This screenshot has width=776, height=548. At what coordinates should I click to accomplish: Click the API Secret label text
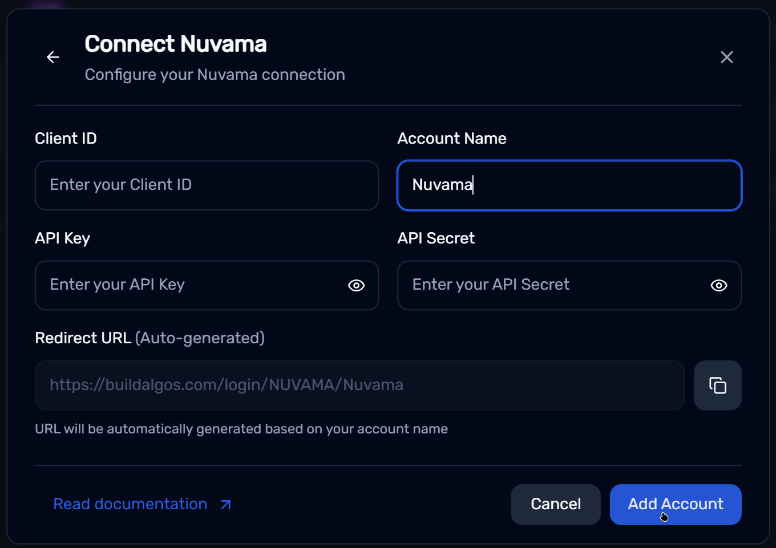(435, 238)
